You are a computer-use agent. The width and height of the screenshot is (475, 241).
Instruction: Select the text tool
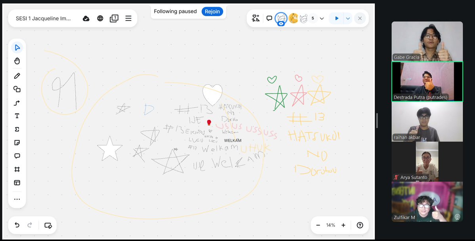coord(17,116)
